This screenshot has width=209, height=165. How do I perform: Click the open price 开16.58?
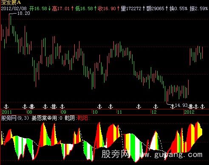click(38, 8)
